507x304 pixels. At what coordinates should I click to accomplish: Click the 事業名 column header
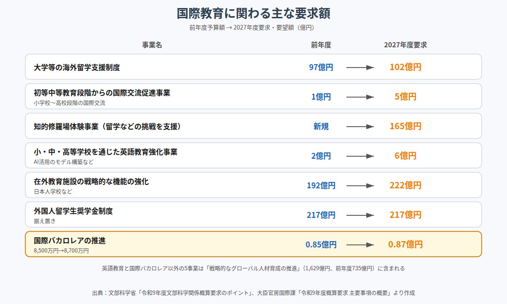pos(152,45)
